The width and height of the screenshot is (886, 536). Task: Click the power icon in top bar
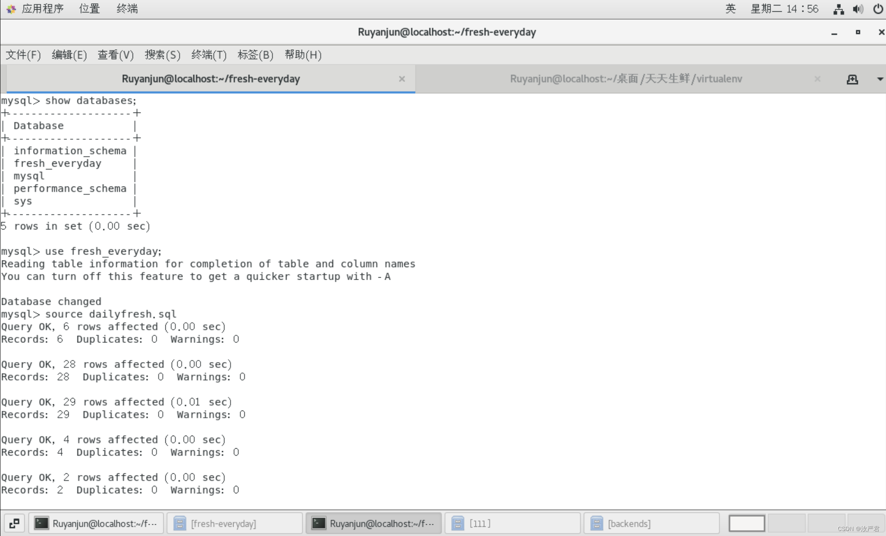878,9
